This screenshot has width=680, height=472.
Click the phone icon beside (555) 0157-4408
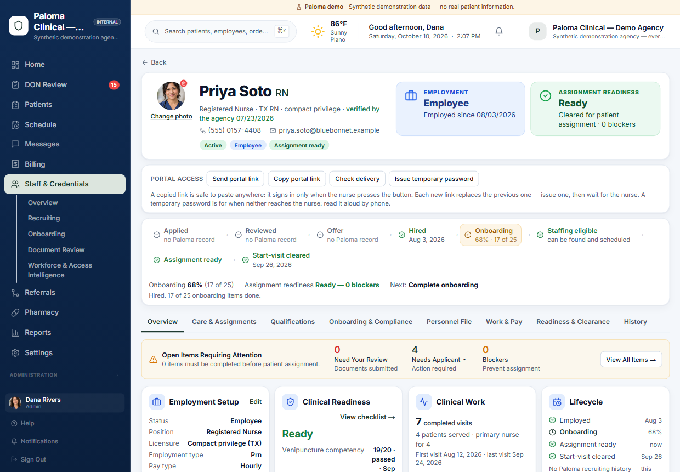[203, 130]
